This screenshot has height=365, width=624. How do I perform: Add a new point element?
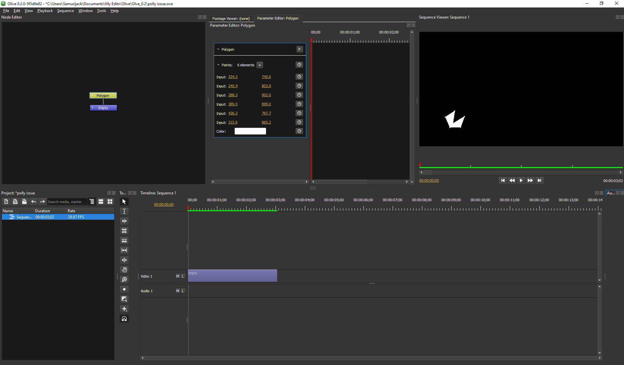(x=260, y=65)
